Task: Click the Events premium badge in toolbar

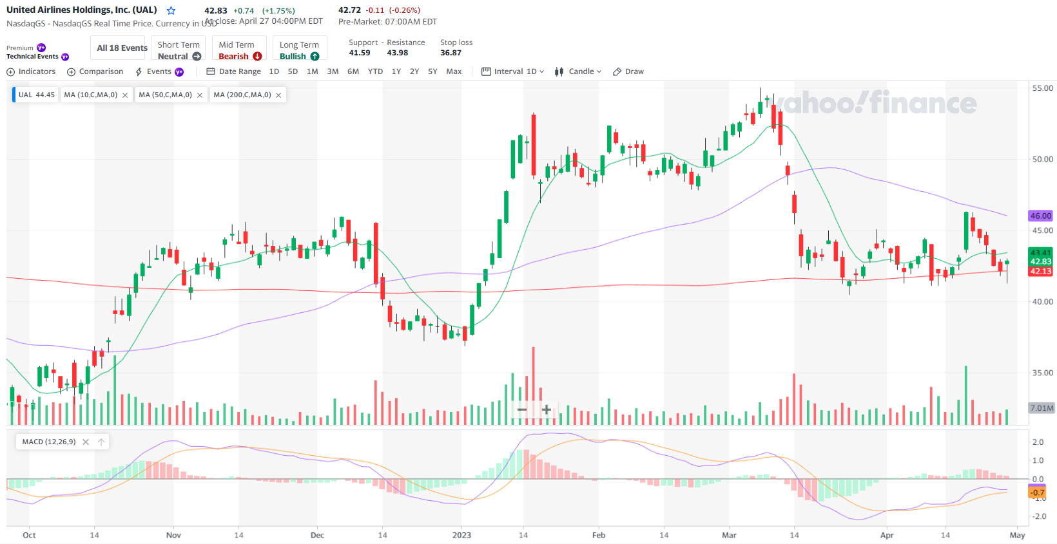Action: [179, 72]
